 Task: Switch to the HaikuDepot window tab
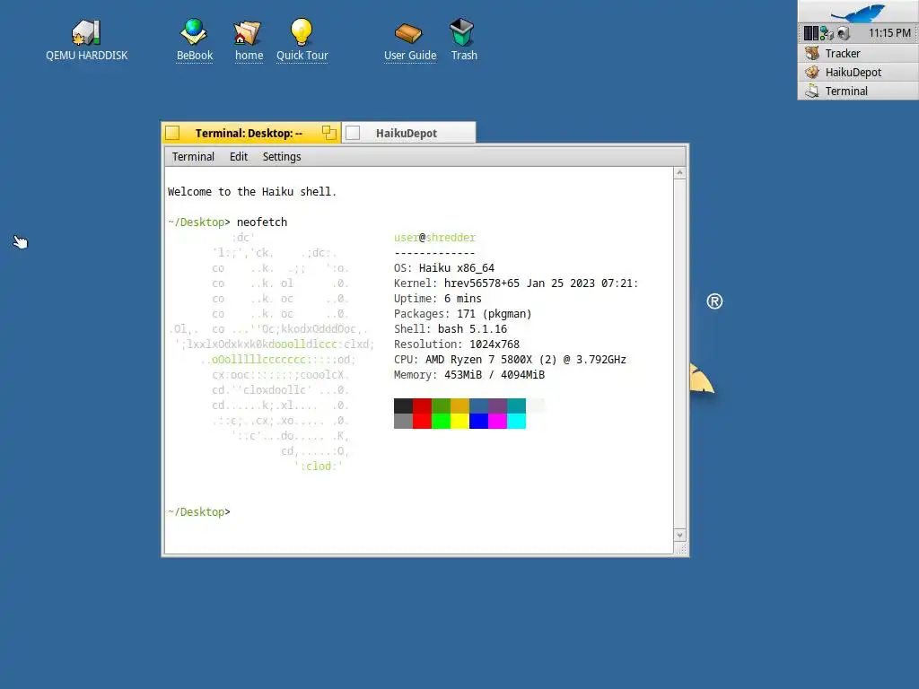coord(407,133)
